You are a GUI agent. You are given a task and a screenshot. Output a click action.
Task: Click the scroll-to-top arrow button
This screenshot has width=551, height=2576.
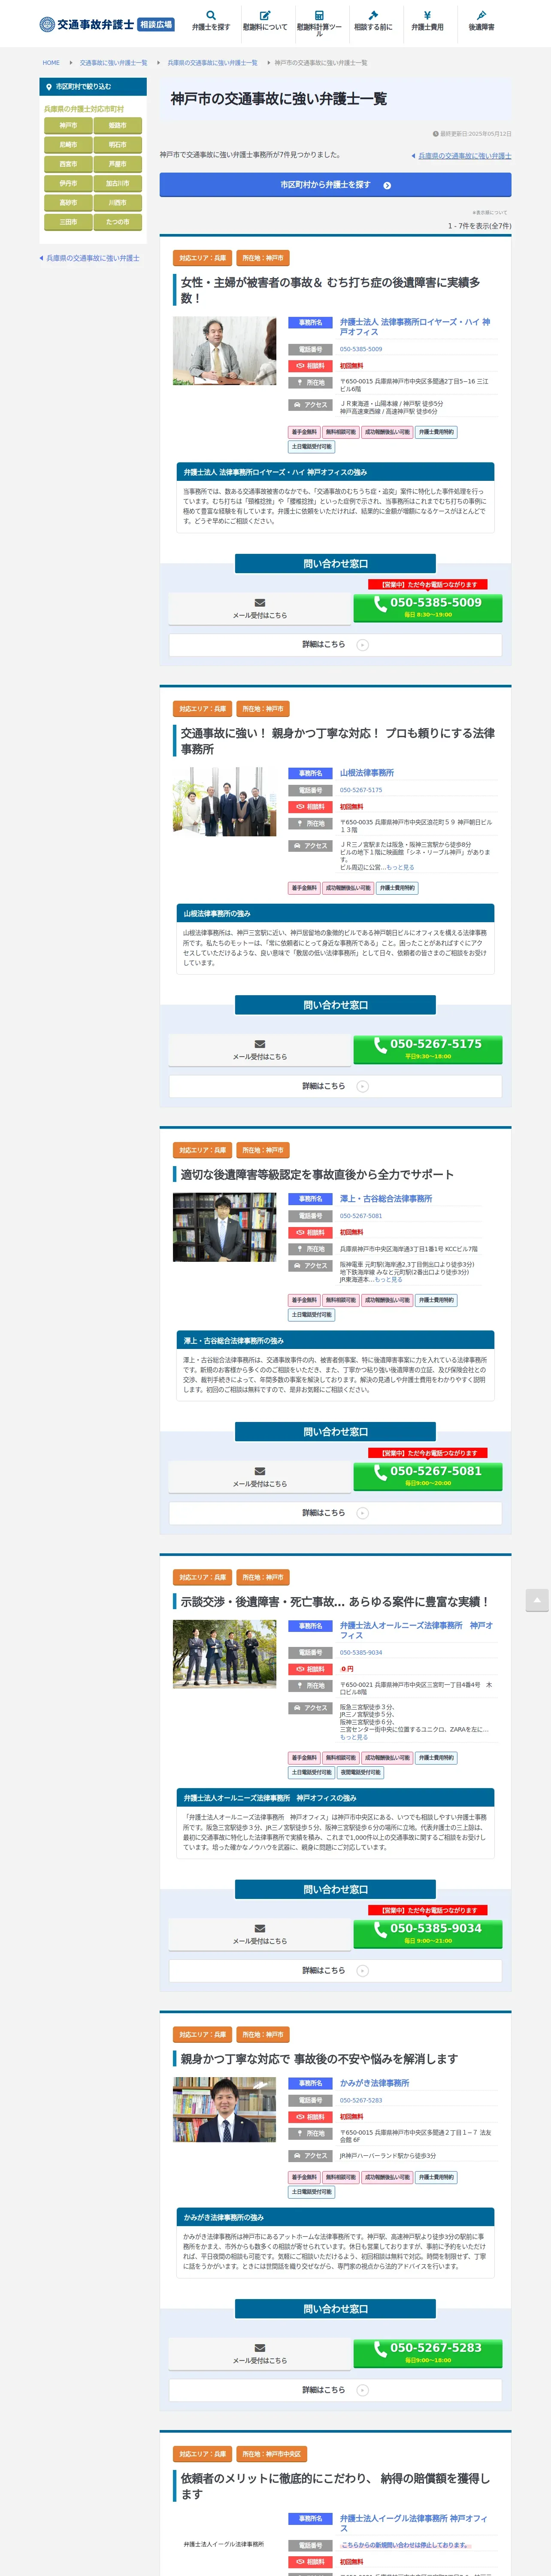coord(537,1601)
